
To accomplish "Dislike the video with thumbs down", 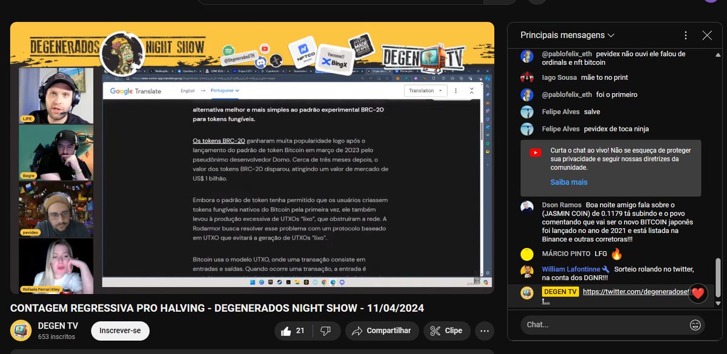I will coord(325,330).
